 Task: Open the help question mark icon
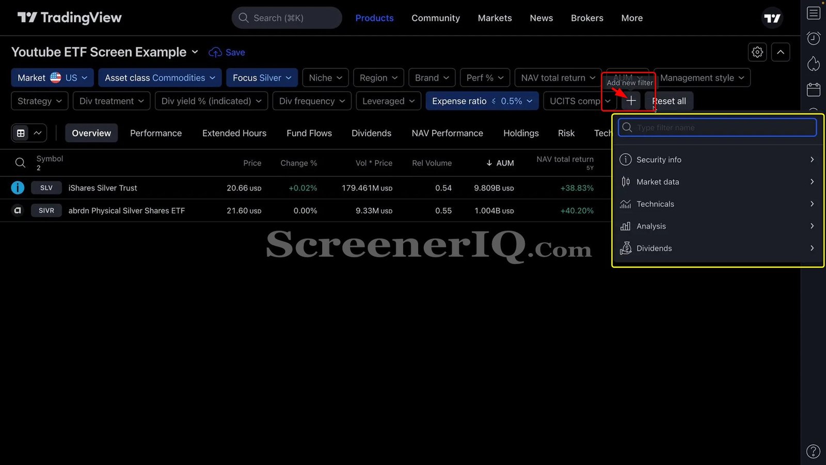click(813, 452)
